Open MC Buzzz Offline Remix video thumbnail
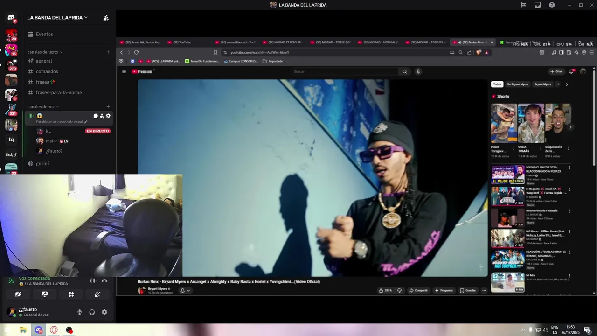The height and width of the screenshot is (336, 597). click(x=507, y=238)
